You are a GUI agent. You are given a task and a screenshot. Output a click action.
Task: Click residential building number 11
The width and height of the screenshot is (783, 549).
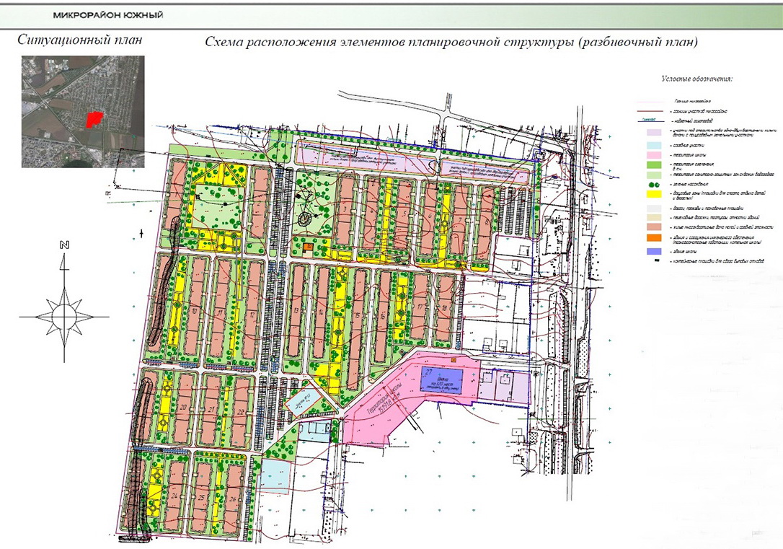click(221, 309)
